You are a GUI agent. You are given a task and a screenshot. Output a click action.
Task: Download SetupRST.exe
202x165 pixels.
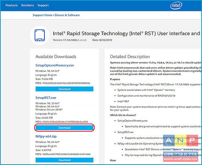[64, 128]
